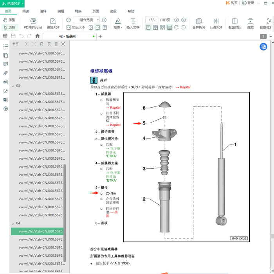Toggle the bookmarks list sidebar panel
This screenshot has width=274, height=274.
[5, 47]
